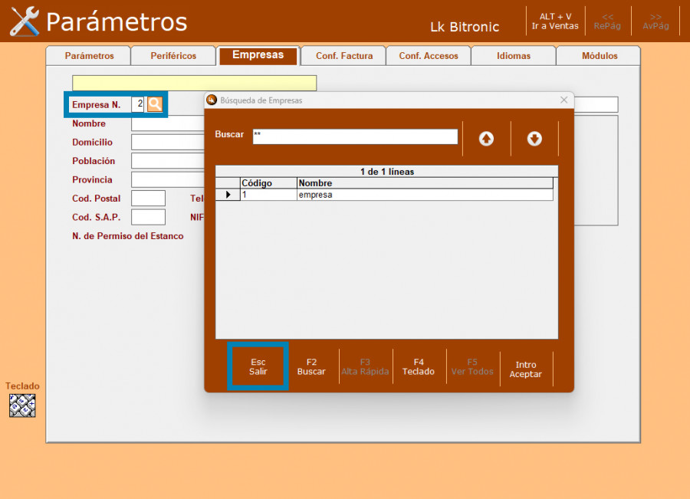The width and height of the screenshot is (690, 499).
Task: Click the wrench and screwdriver Parámetros icon
Action: 25,21
